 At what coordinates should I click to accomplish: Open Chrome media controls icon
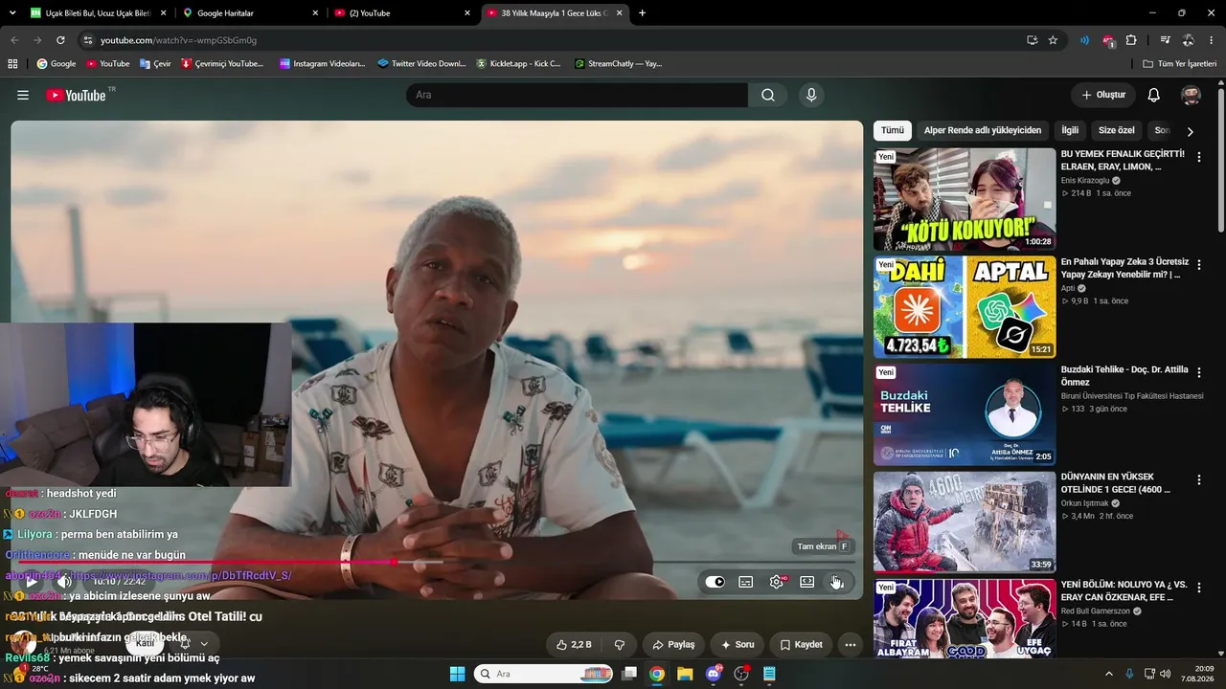(1165, 40)
